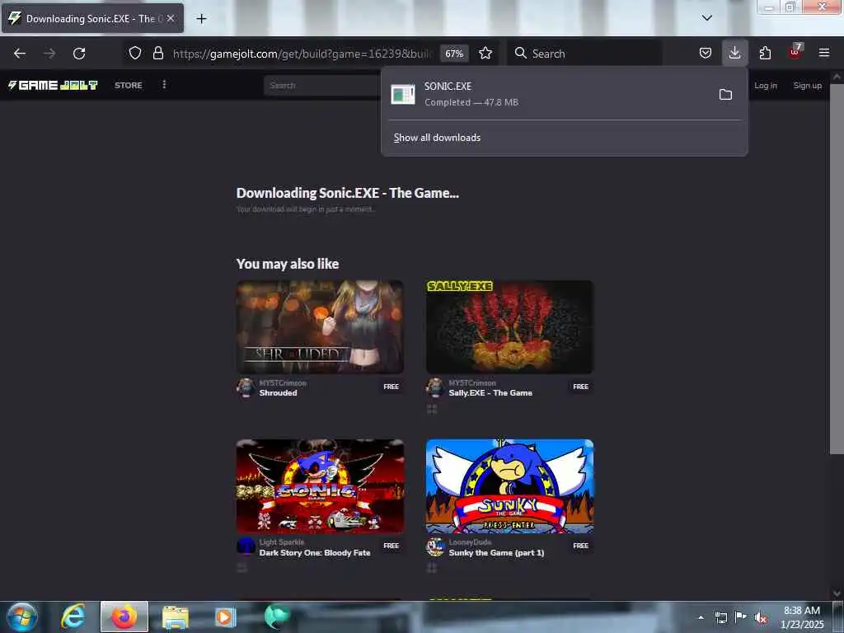Expand the list all tabs chevron
The height and width of the screenshot is (633, 844).
coord(706,18)
